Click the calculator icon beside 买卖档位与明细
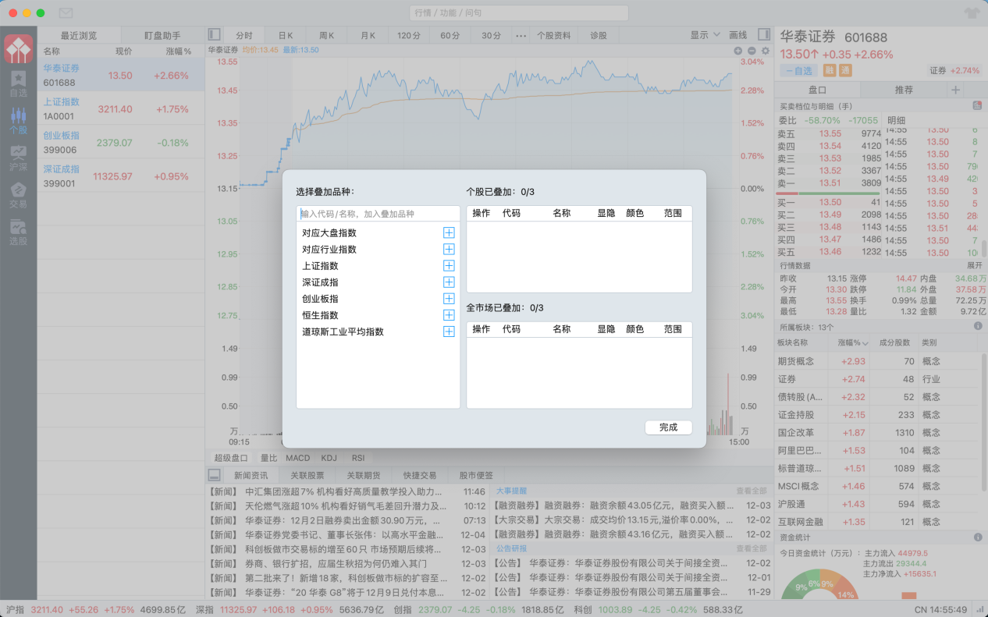 977,105
